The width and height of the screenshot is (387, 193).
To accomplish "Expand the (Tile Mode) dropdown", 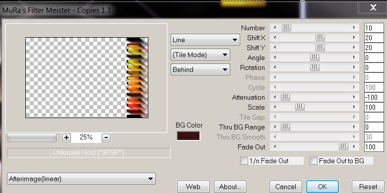I will pyautogui.click(x=200, y=55).
